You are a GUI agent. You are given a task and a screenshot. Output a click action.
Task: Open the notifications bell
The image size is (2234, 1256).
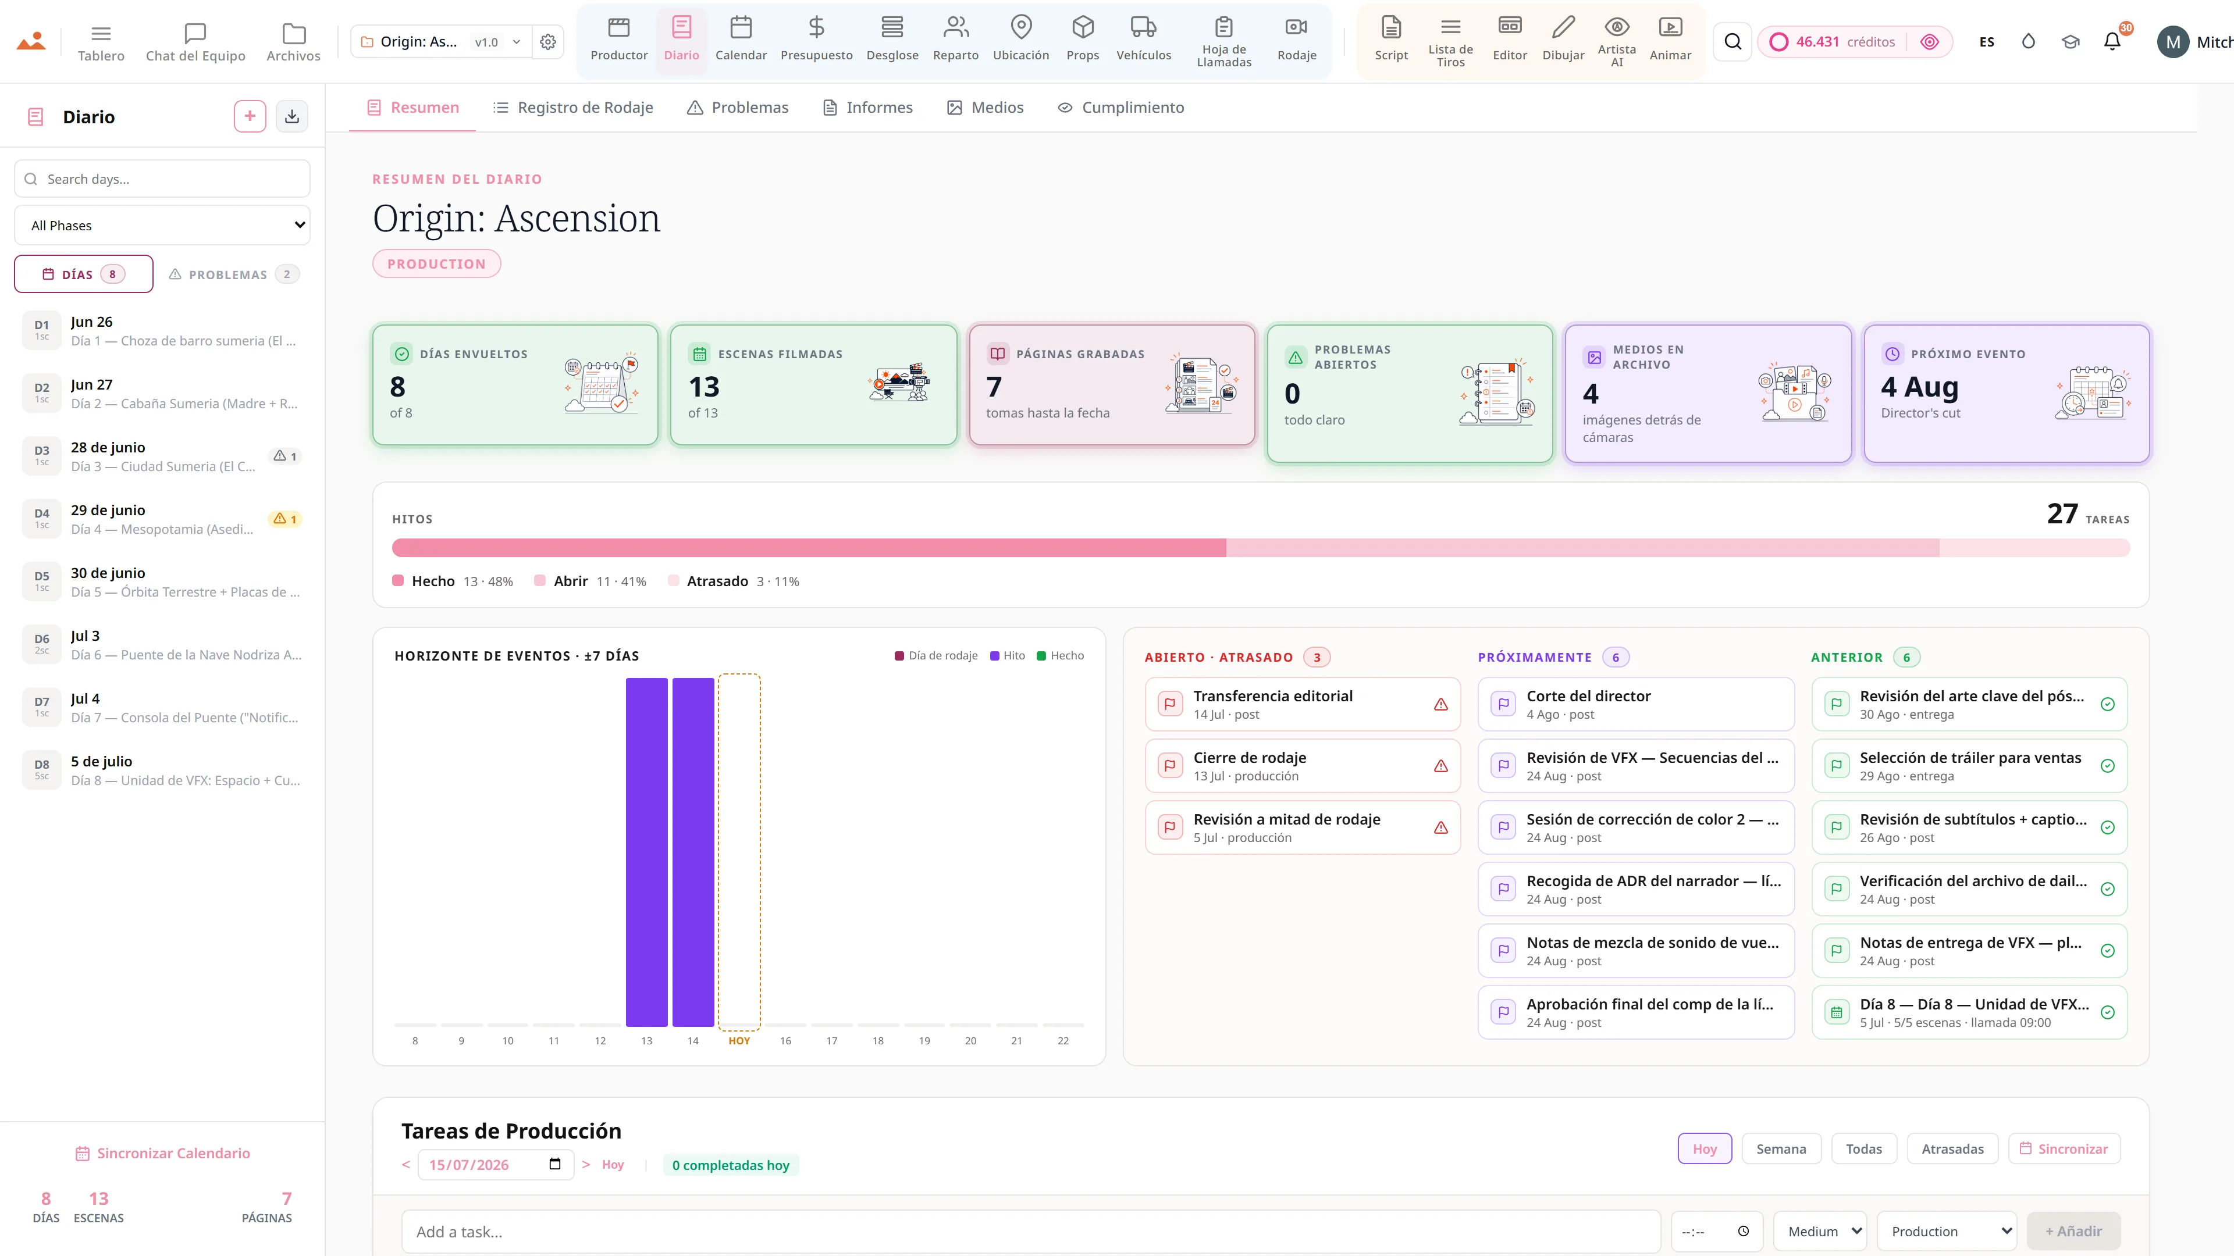2112,42
